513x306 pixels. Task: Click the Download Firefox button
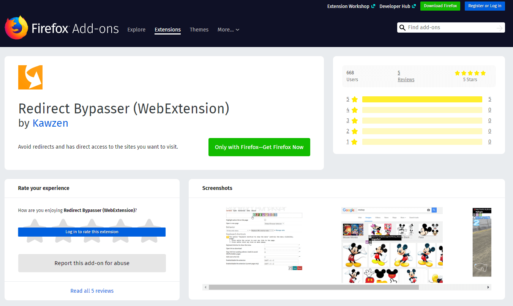tap(440, 6)
